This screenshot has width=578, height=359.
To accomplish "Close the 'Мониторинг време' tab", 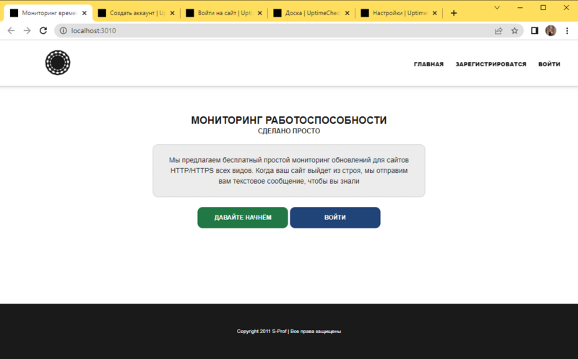I will coord(85,13).
